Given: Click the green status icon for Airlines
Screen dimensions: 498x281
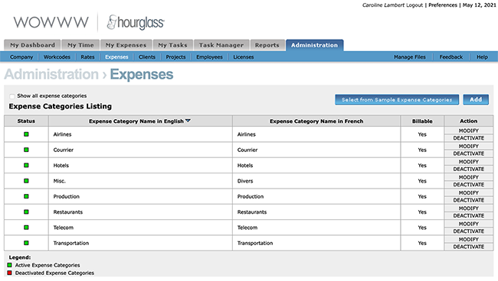Looking at the screenshot, I should [x=26, y=134].
